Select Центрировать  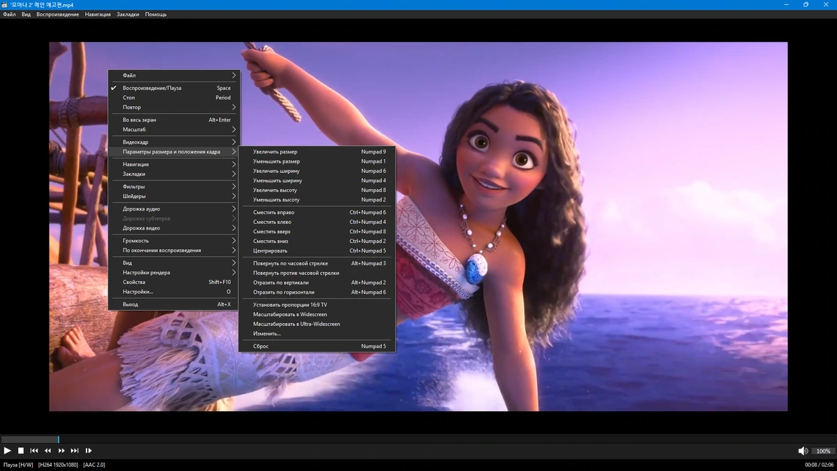click(317, 251)
